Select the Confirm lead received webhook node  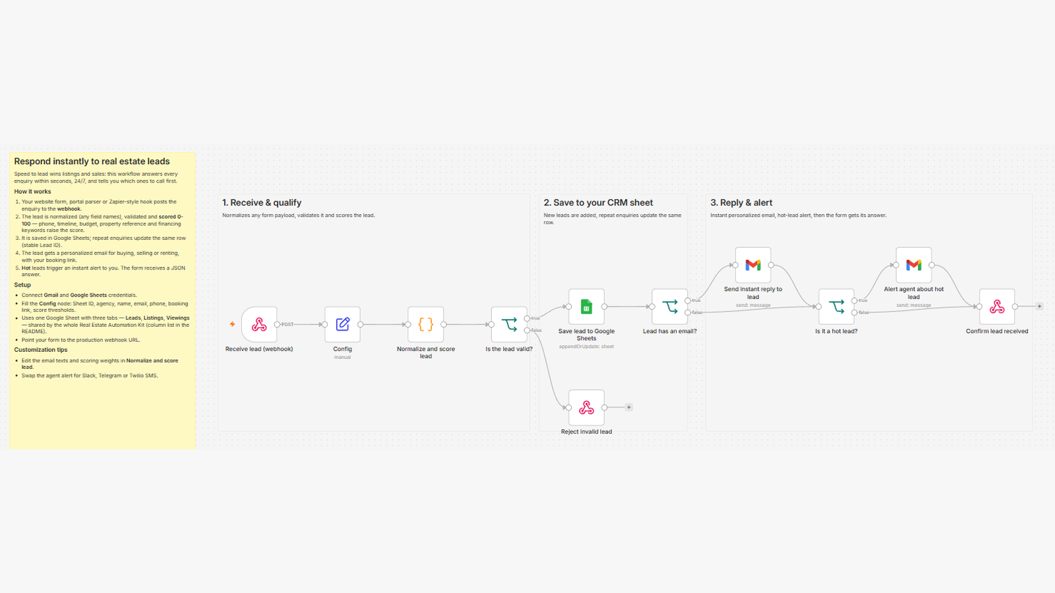coord(997,306)
